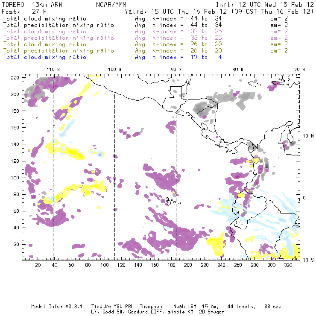This screenshot has width=316, height=316.
Task: Click the 'Thompson' microphysics footer text
Action: pos(151,307)
